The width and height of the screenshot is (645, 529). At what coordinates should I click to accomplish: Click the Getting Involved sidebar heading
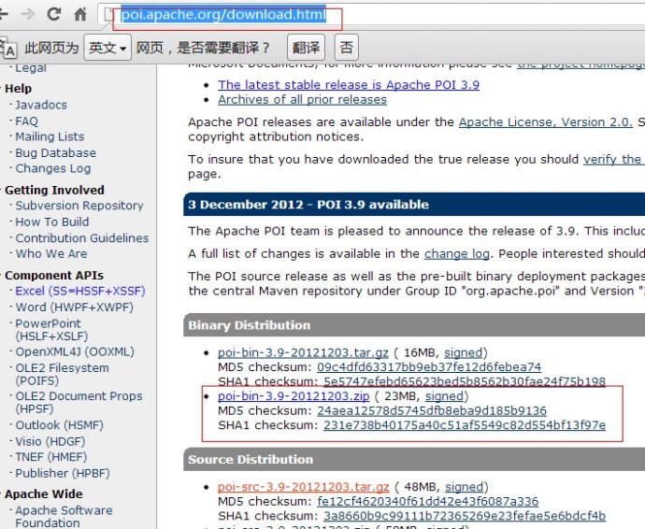[55, 190]
